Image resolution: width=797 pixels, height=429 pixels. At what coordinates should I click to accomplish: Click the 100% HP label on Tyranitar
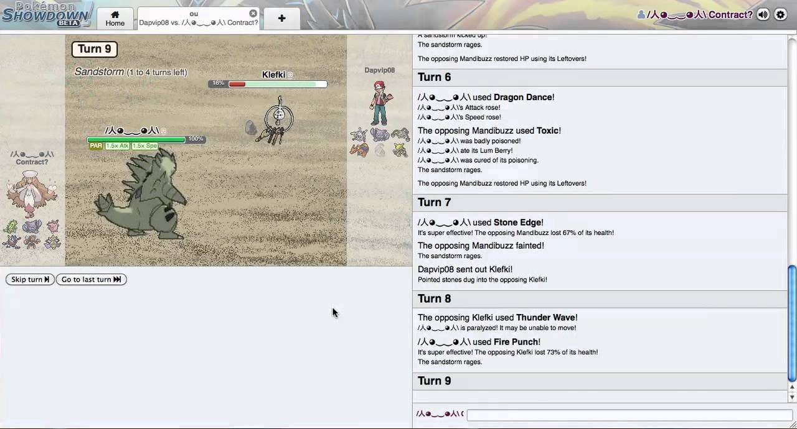[x=196, y=139]
